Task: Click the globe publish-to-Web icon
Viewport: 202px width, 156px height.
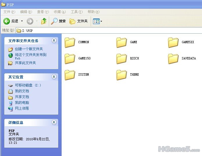Action: tap(10, 55)
